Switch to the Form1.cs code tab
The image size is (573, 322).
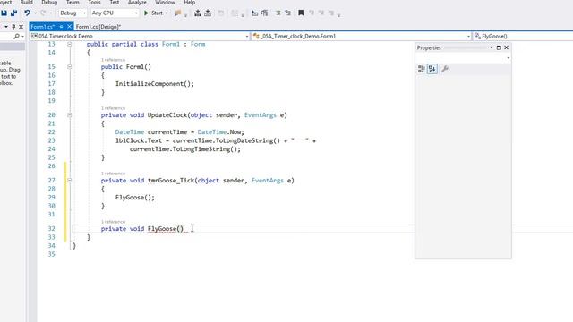pos(42,27)
